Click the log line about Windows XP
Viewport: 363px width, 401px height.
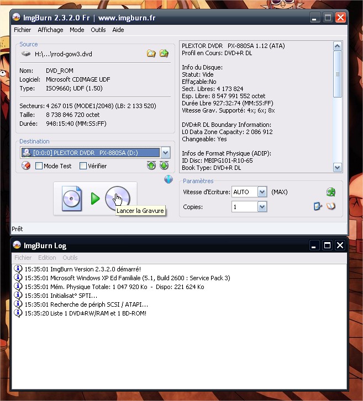(127, 278)
